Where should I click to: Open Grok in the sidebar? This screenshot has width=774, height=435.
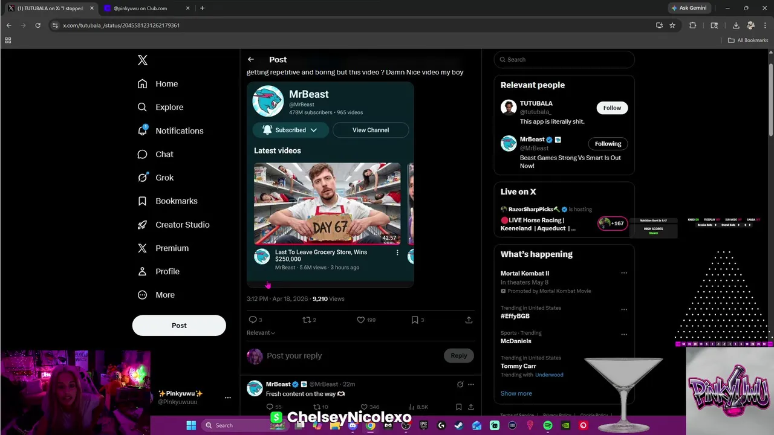[155, 178]
